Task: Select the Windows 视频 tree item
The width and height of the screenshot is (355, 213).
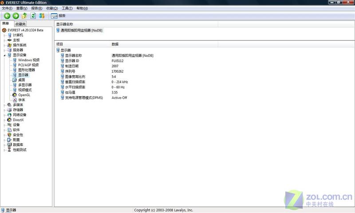Action: [29, 60]
